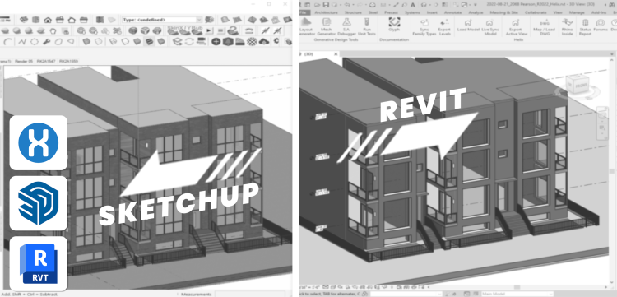Click navigation bar in Revit 3D view
The image size is (617, 297).
coord(602,123)
